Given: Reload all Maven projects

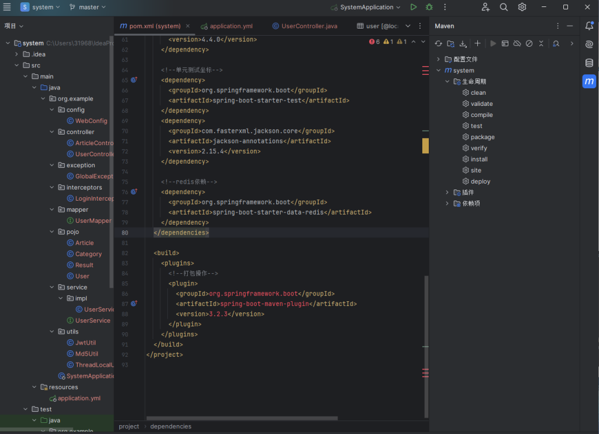Looking at the screenshot, I should click(x=439, y=43).
